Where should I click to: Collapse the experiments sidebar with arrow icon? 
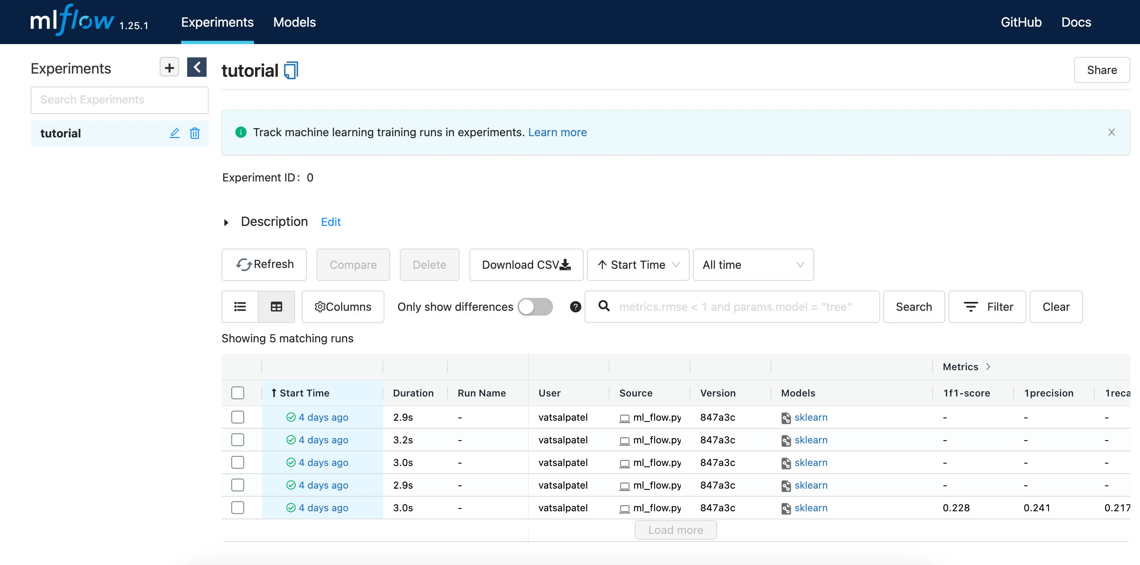[x=197, y=67]
